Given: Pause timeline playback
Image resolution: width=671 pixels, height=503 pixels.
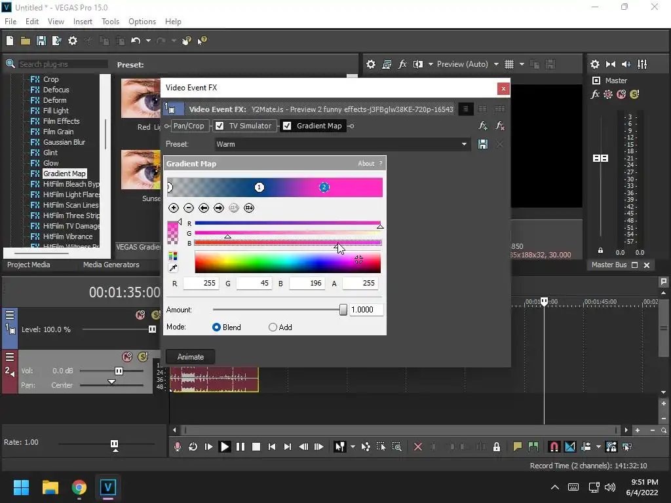Looking at the screenshot, I should (240, 447).
